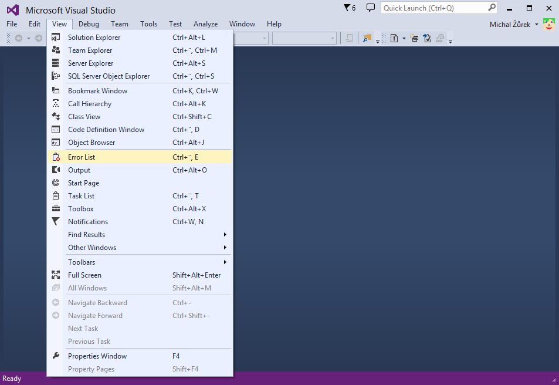This screenshot has height=385, width=559.
Task: Open the Help menu
Action: (x=274, y=24)
